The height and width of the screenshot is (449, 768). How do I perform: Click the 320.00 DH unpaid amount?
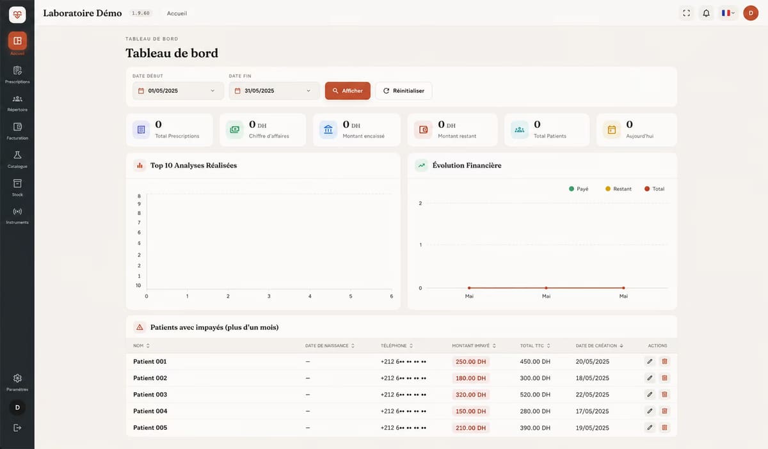pyautogui.click(x=471, y=395)
